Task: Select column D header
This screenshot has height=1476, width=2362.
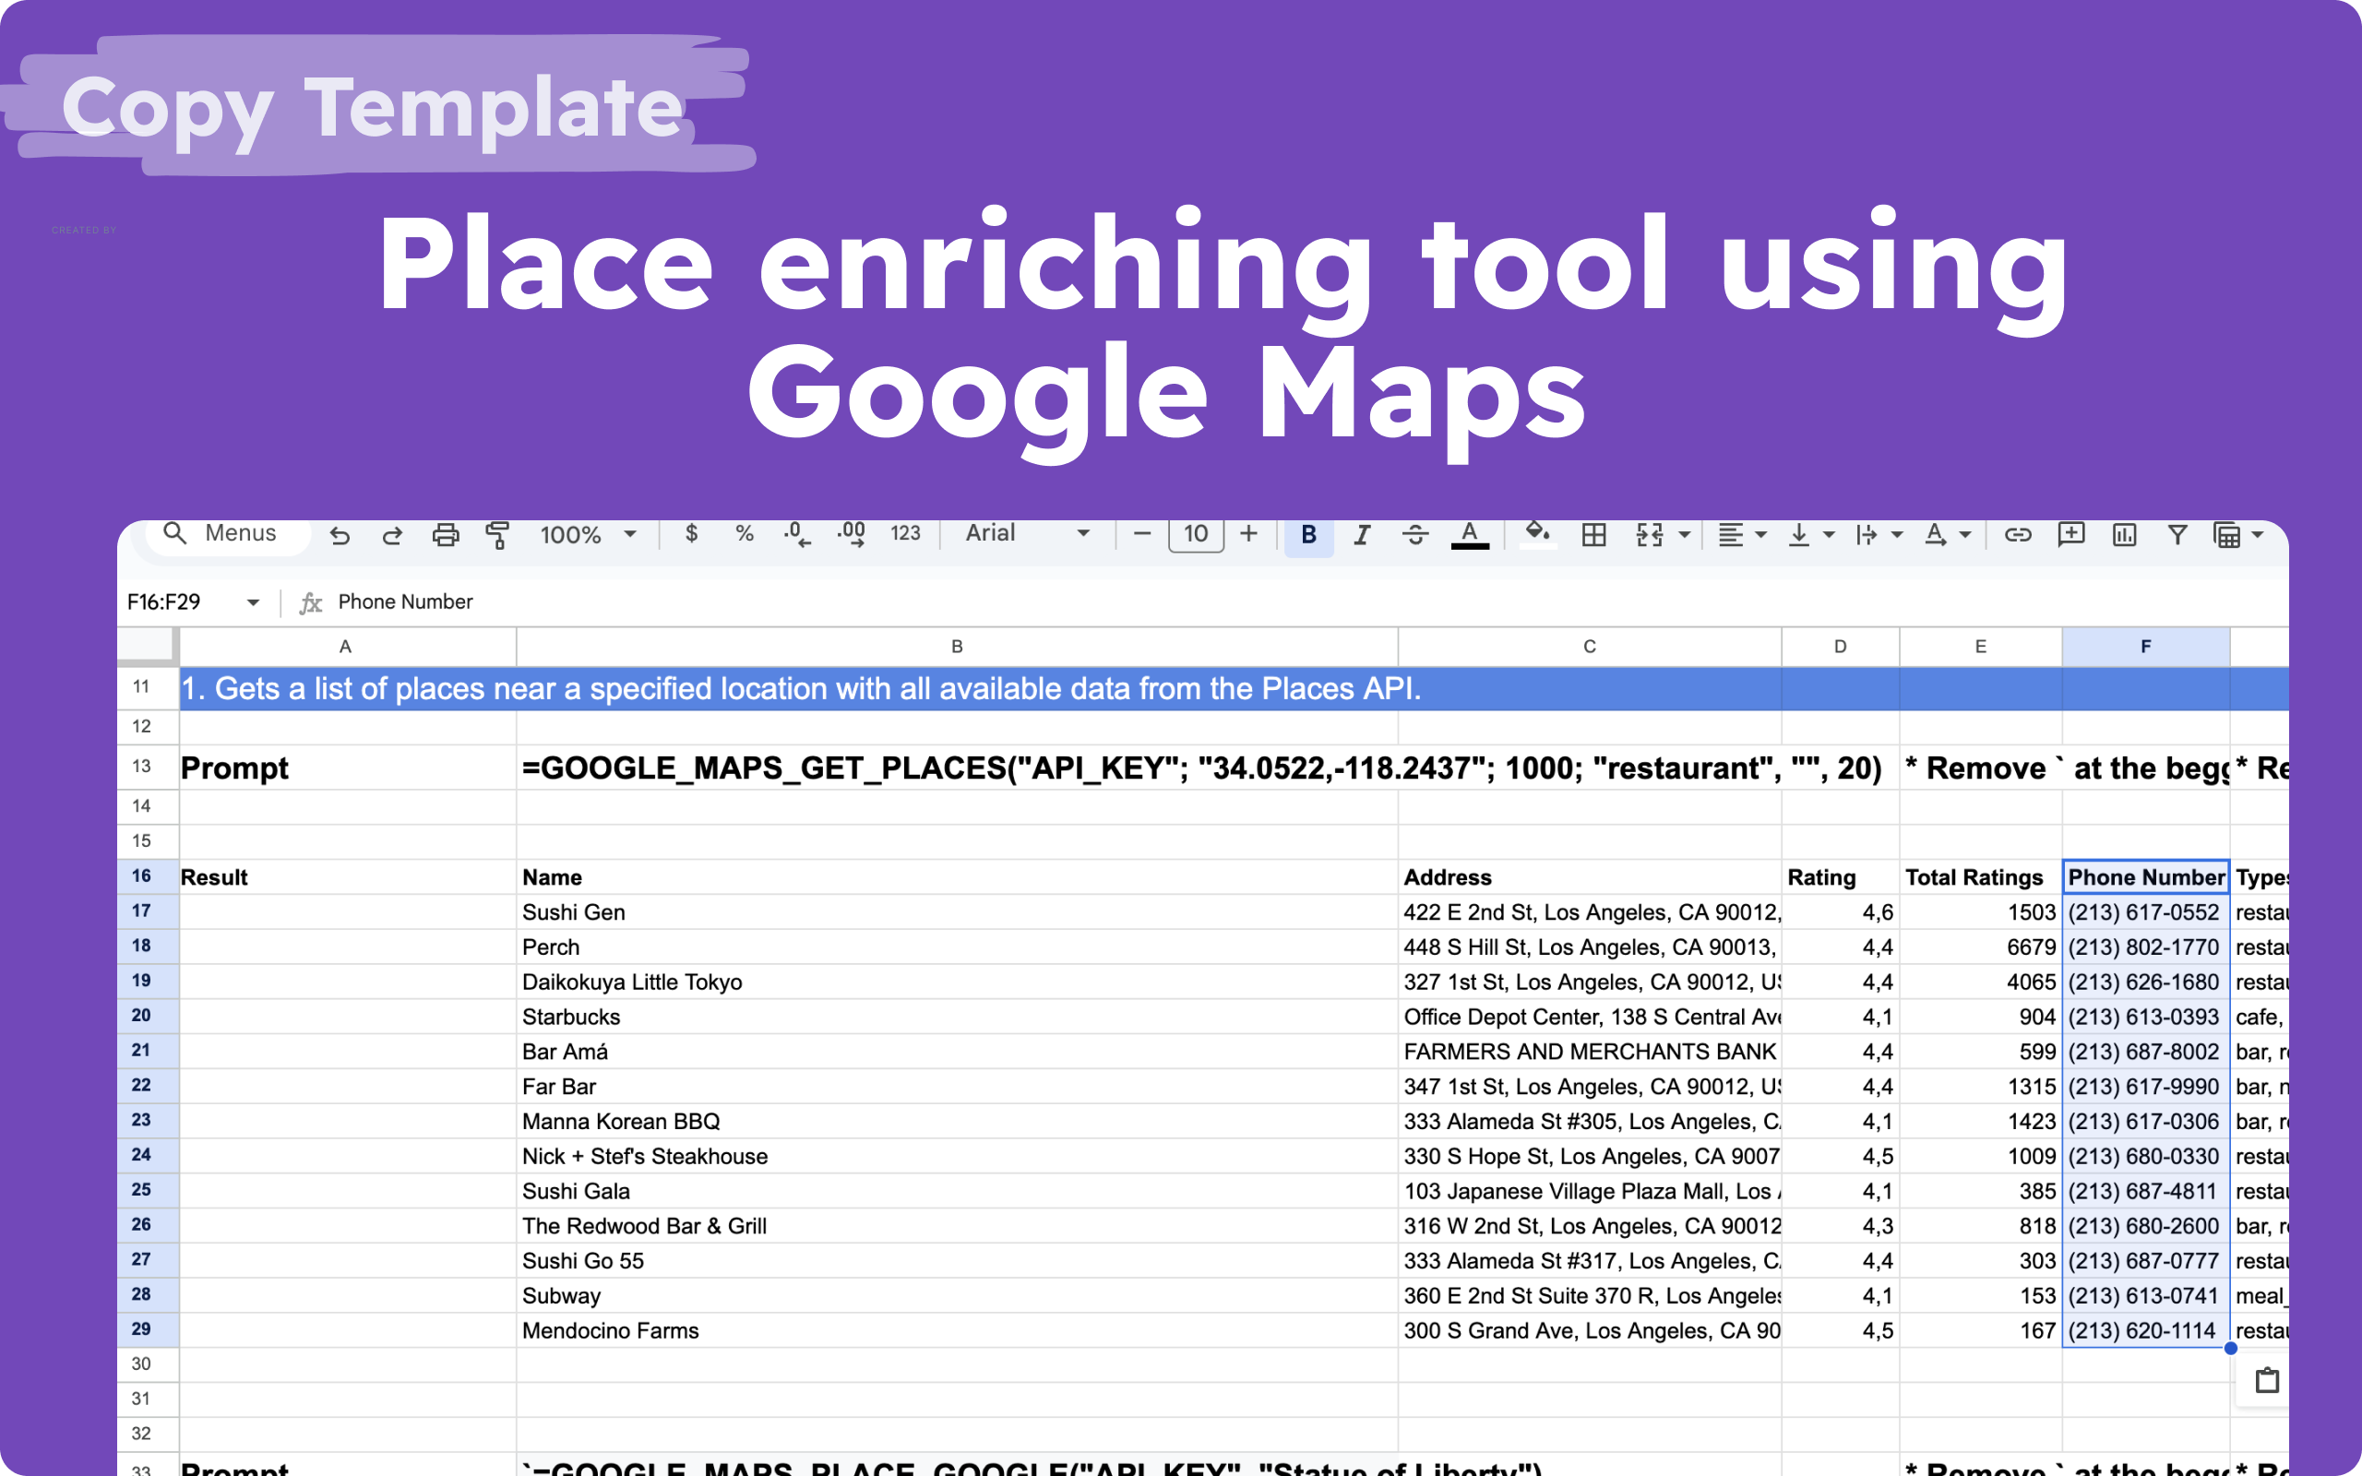Action: coord(1840,647)
